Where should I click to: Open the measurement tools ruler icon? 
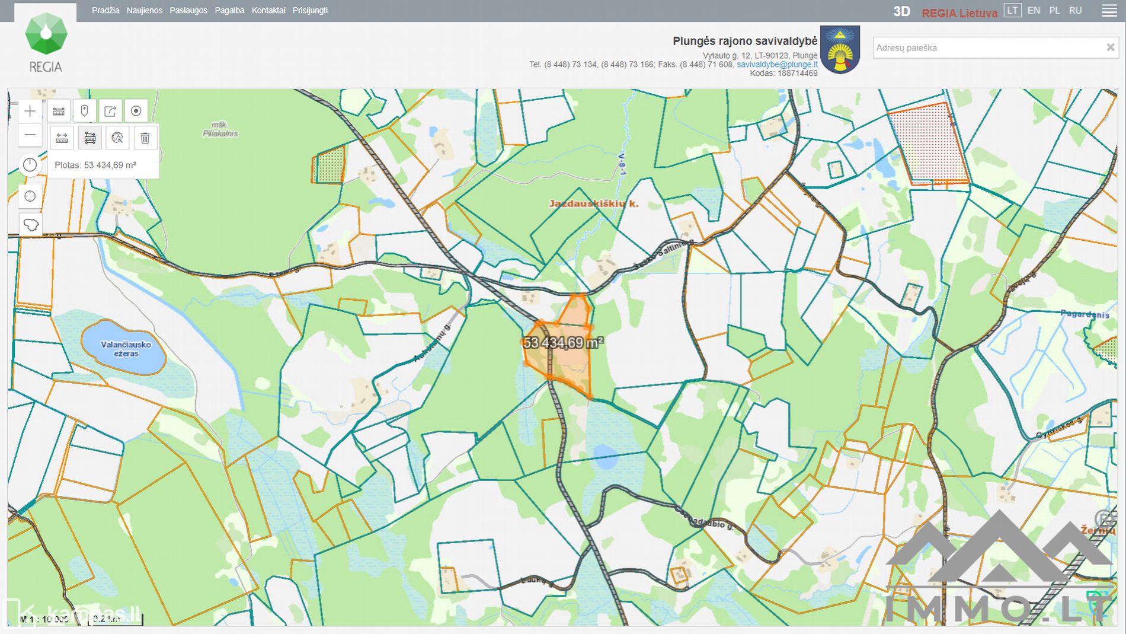[59, 111]
